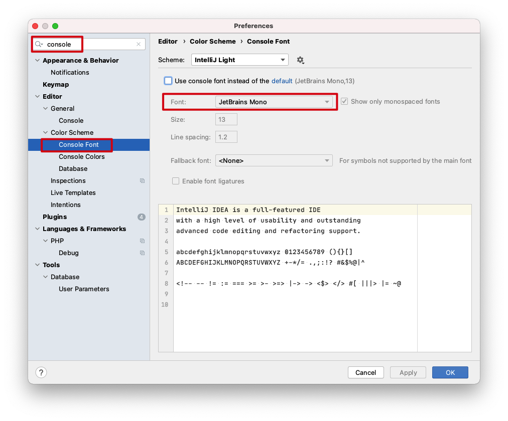Open the Fallback font dropdown
Screen dimensions: 508x421
[x=274, y=161]
